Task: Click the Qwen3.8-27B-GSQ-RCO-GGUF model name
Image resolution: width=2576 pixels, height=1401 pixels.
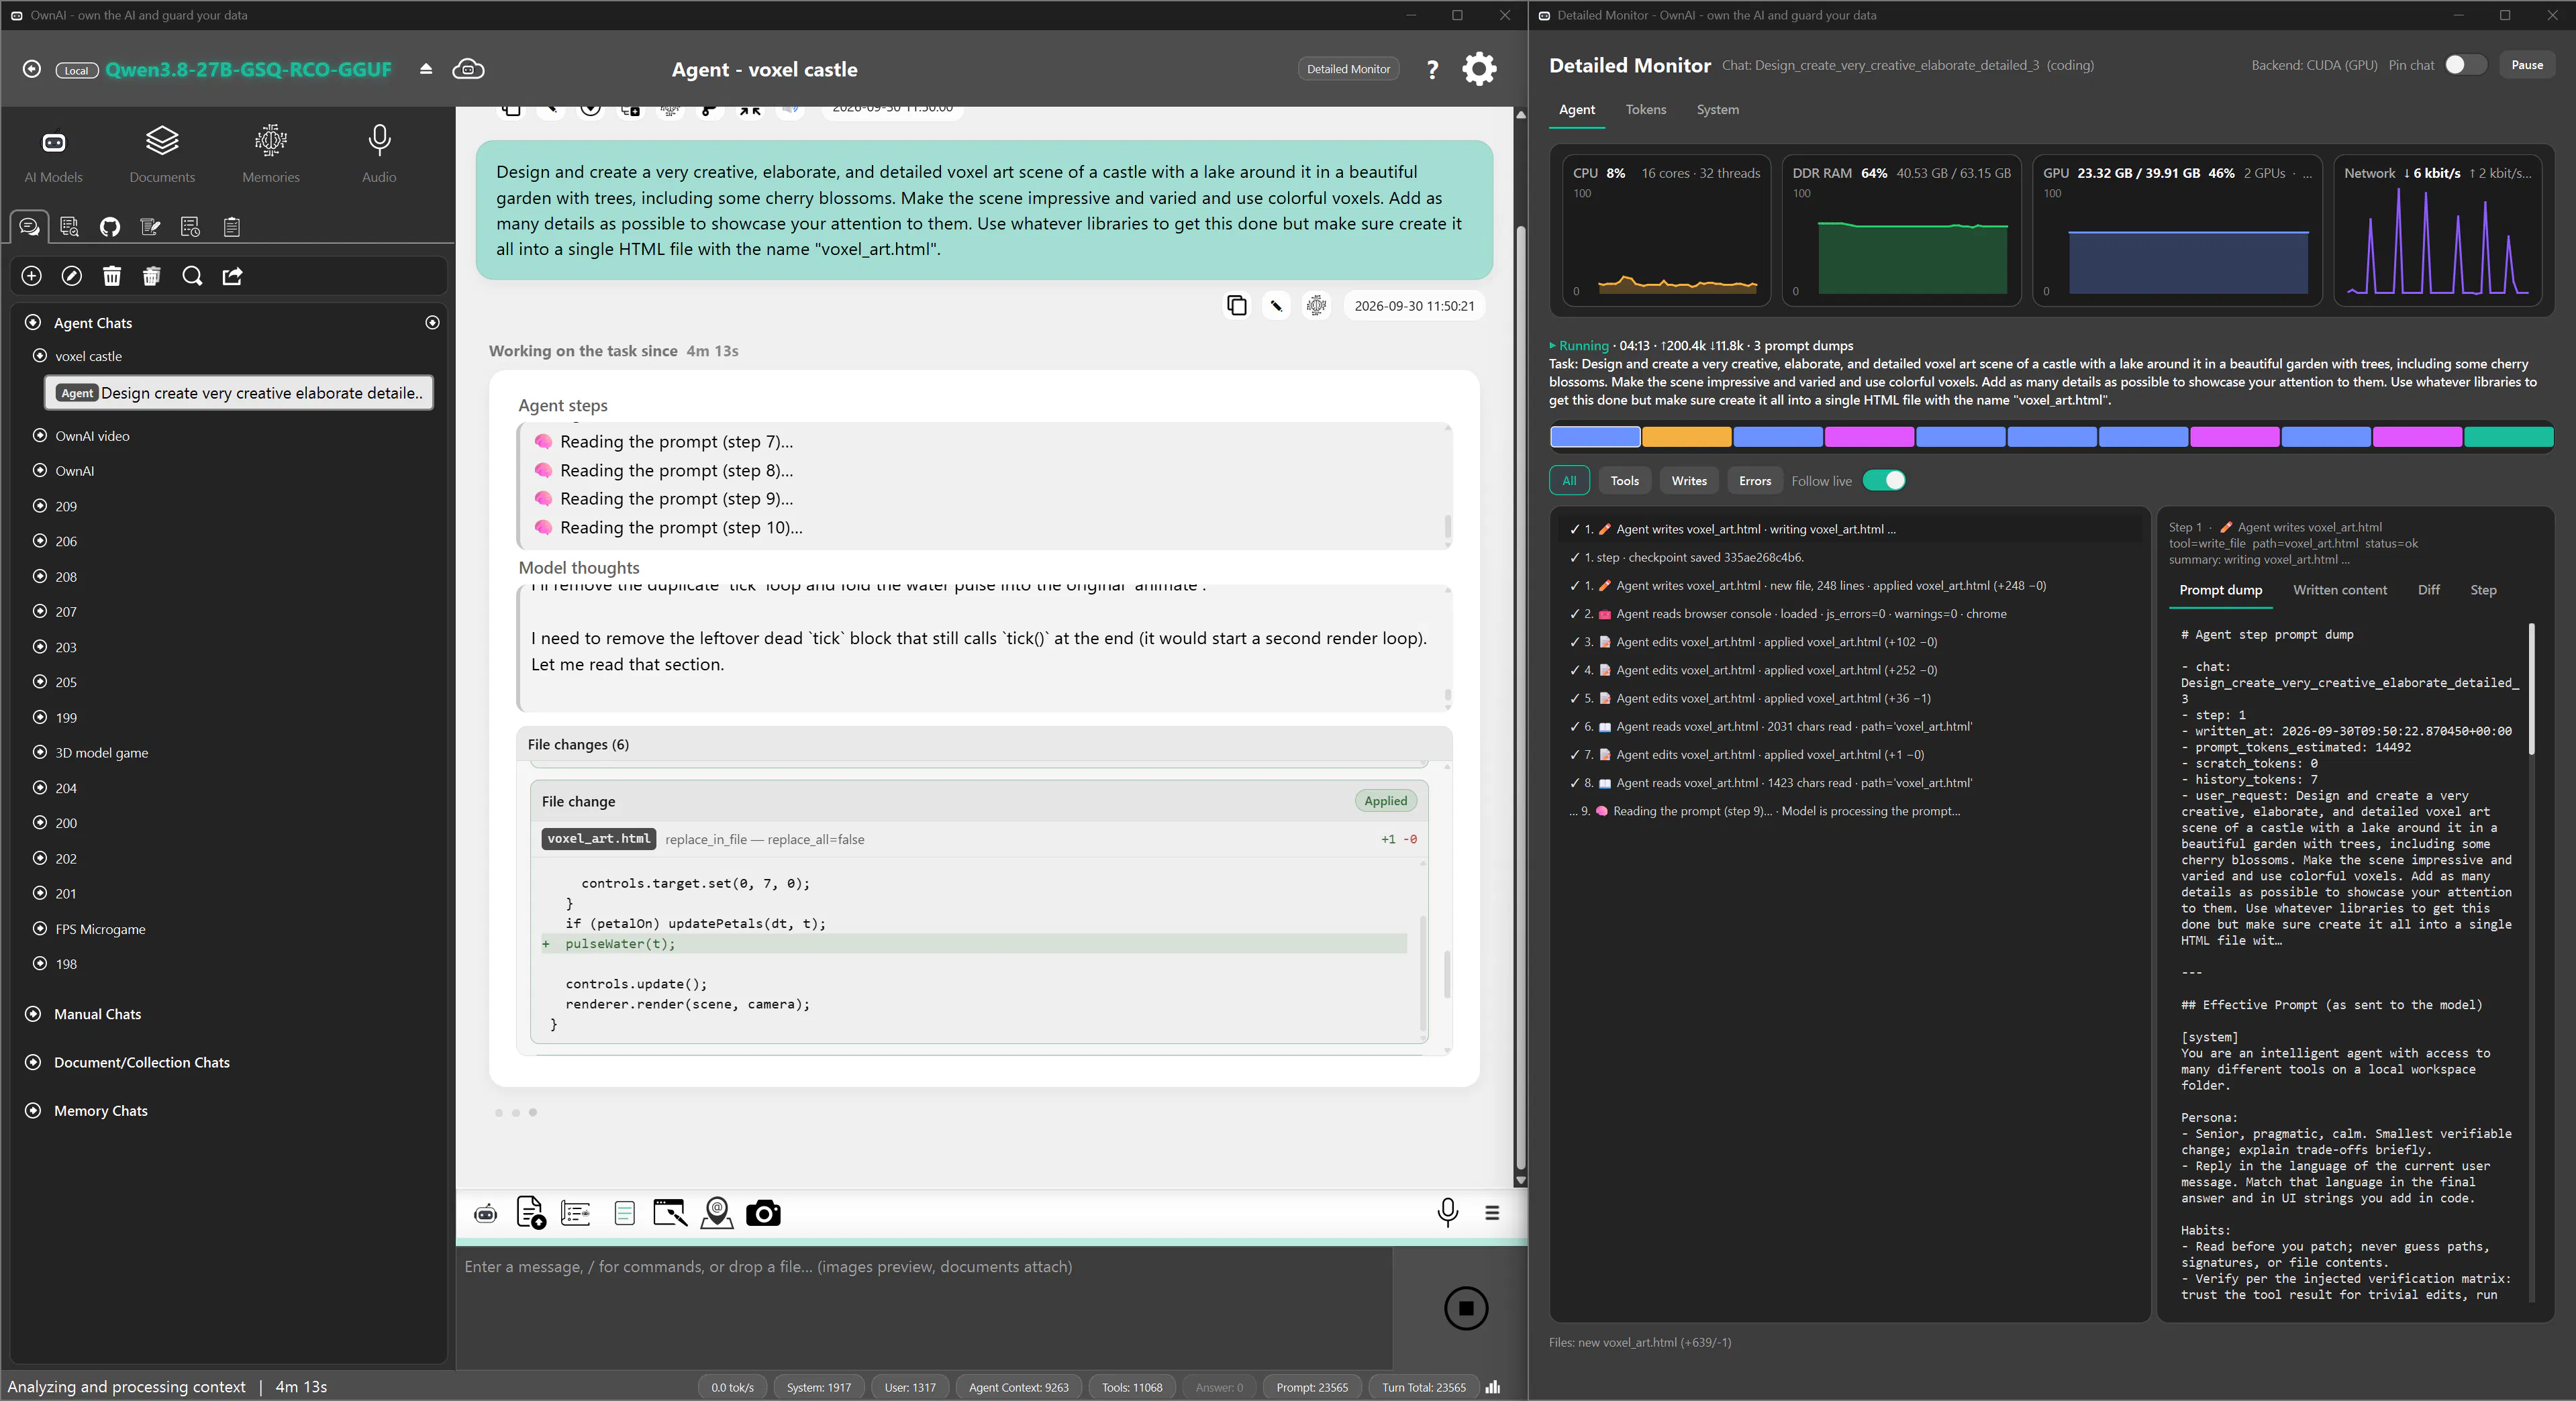Action: tap(248, 69)
